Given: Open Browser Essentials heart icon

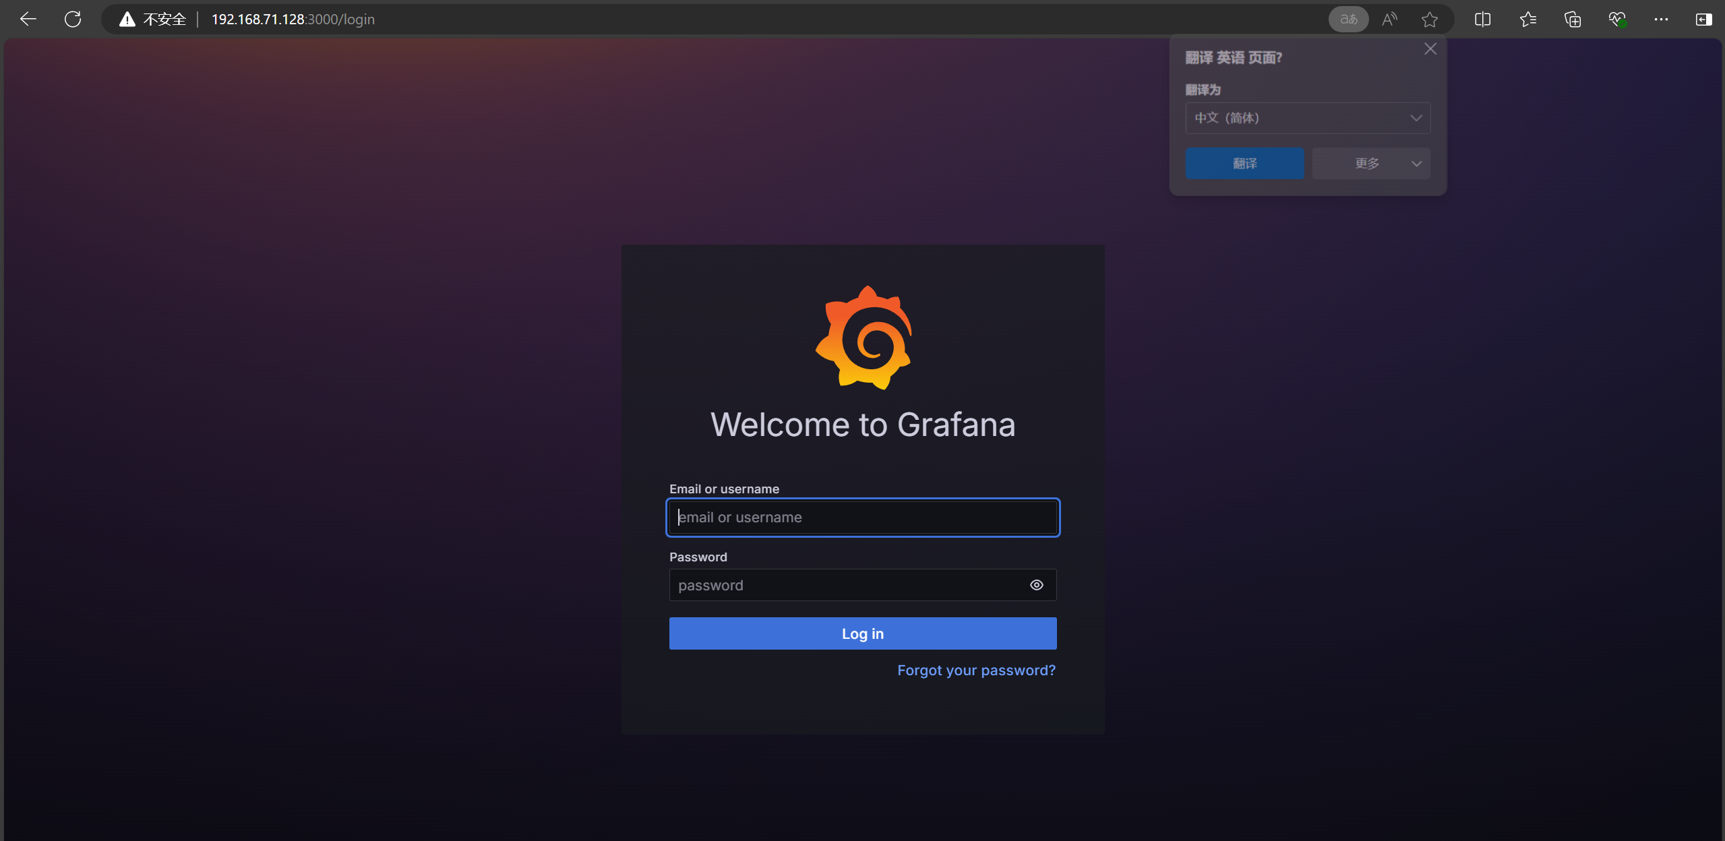Looking at the screenshot, I should (x=1617, y=20).
